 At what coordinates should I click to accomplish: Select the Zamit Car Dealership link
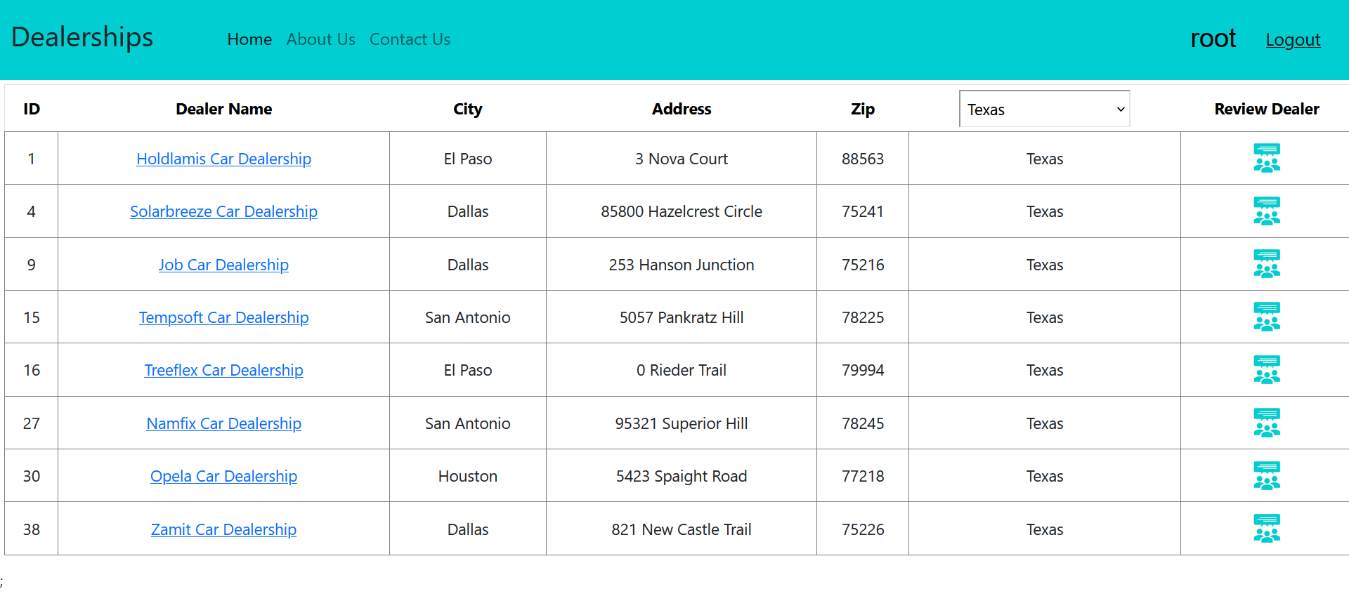pos(223,529)
